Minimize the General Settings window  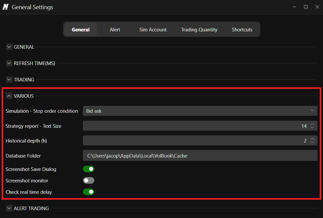294,7
